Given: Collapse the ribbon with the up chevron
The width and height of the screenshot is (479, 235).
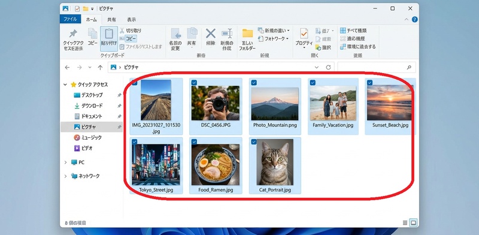Looking at the screenshot, I should point(407,20).
